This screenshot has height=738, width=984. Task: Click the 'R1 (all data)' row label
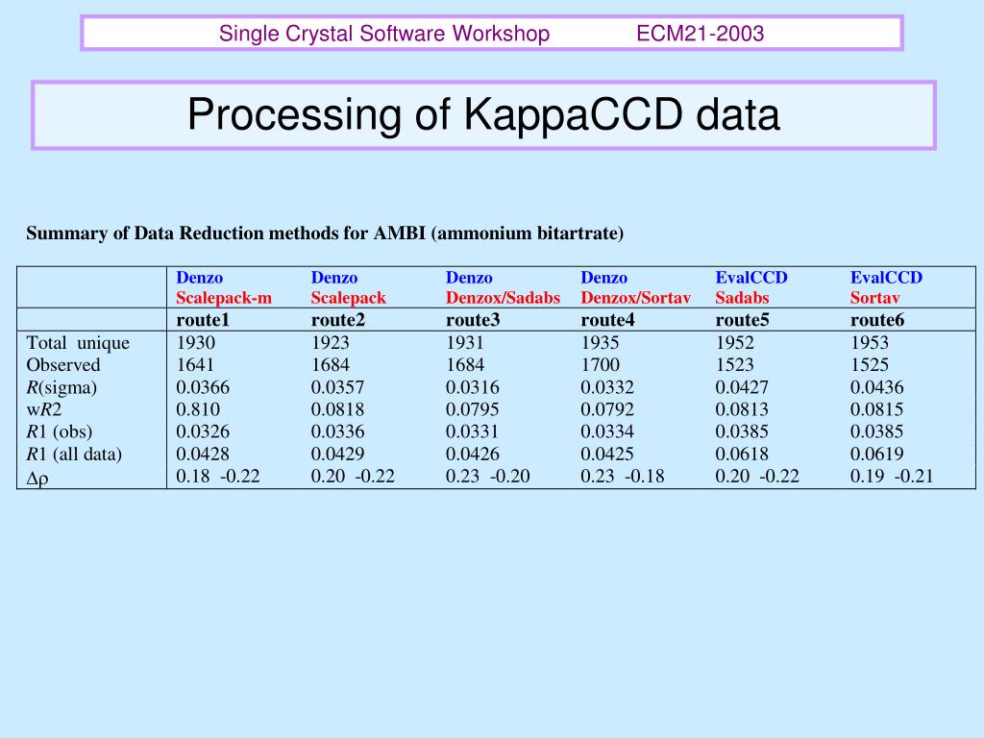(x=74, y=454)
